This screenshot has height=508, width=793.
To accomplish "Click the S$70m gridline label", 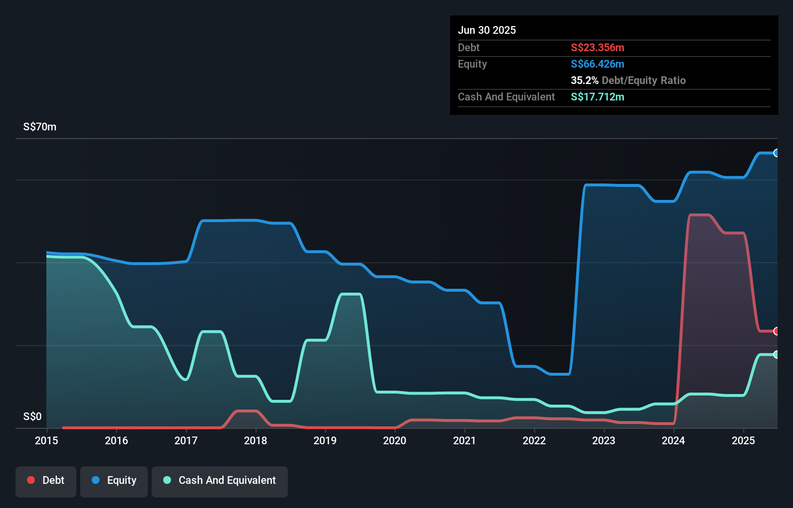I will (39, 127).
